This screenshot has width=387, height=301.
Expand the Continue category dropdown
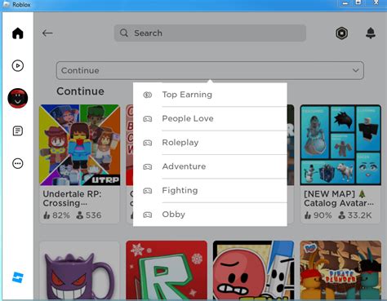coord(210,70)
